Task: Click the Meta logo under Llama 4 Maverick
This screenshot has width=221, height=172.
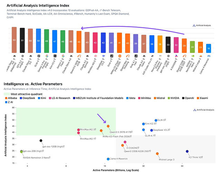Action: tap(209, 56)
